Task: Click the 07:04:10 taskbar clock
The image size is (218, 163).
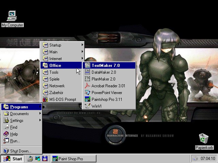Action: point(208,159)
